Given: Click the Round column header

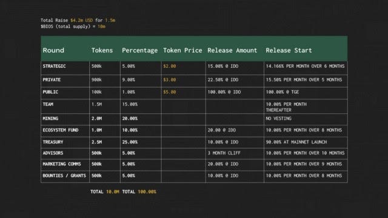Looking at the screenshot, I should click(x=53, y=50).
